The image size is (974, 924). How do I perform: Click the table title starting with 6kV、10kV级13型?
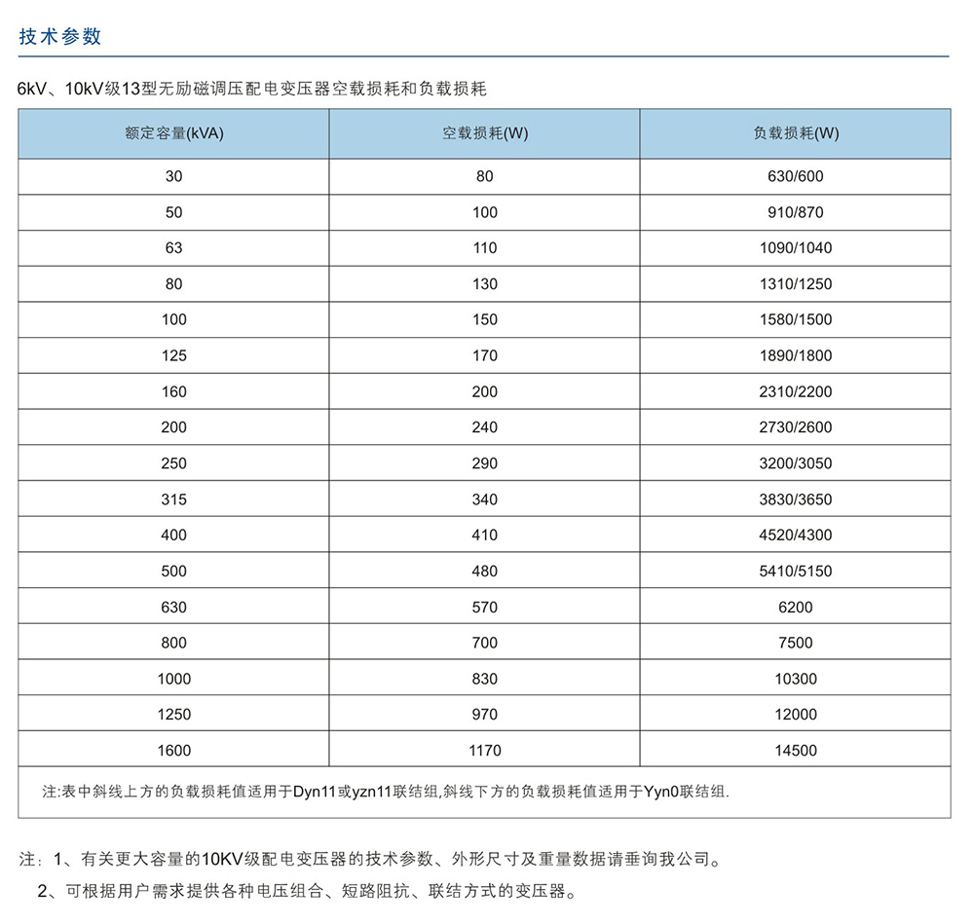pyautogui.click(x=252, y=90)
